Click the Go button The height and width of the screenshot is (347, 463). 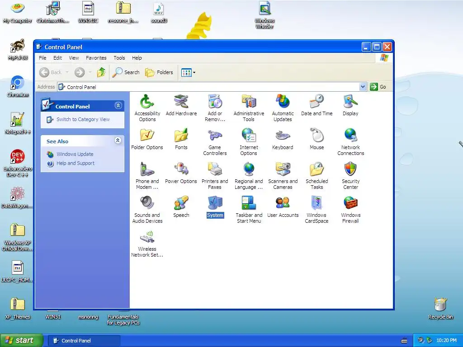pyautogui.click(x=379, y=87)
